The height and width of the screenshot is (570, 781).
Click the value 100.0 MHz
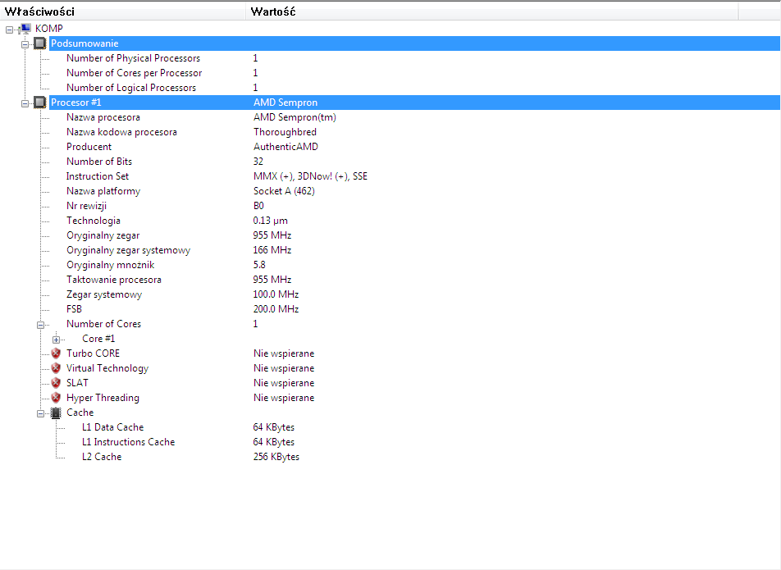276,294
